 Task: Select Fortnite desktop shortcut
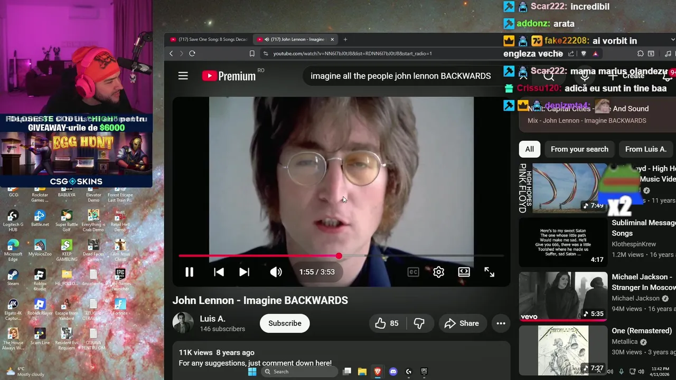(x=120, y=307)
